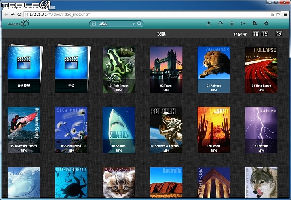Open the 09 Desert video
This screenshot has width=291, height=200.
[x=214, y=130]
